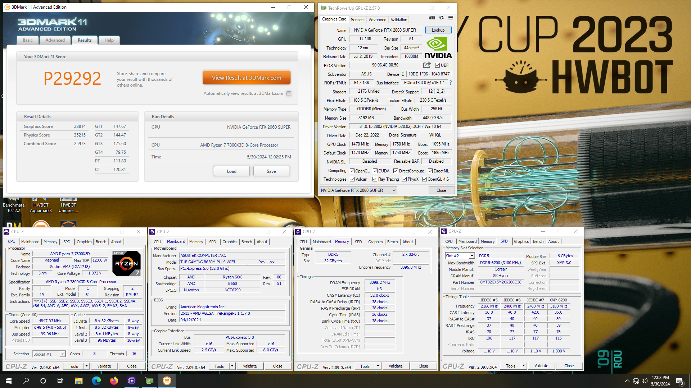Switch to CPU-Z via its taskbar icon
The width and height of the screenshot is (691, 388).
pos(131,381)
